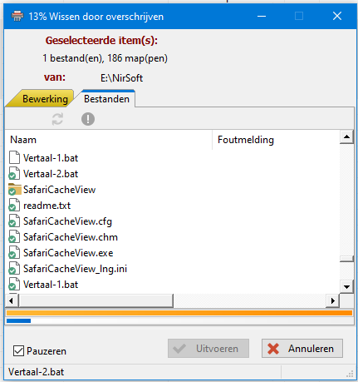Select the SafariCacheView.chm file icon
The height and width of the screenshot is (382, 358).
[14, 237]
